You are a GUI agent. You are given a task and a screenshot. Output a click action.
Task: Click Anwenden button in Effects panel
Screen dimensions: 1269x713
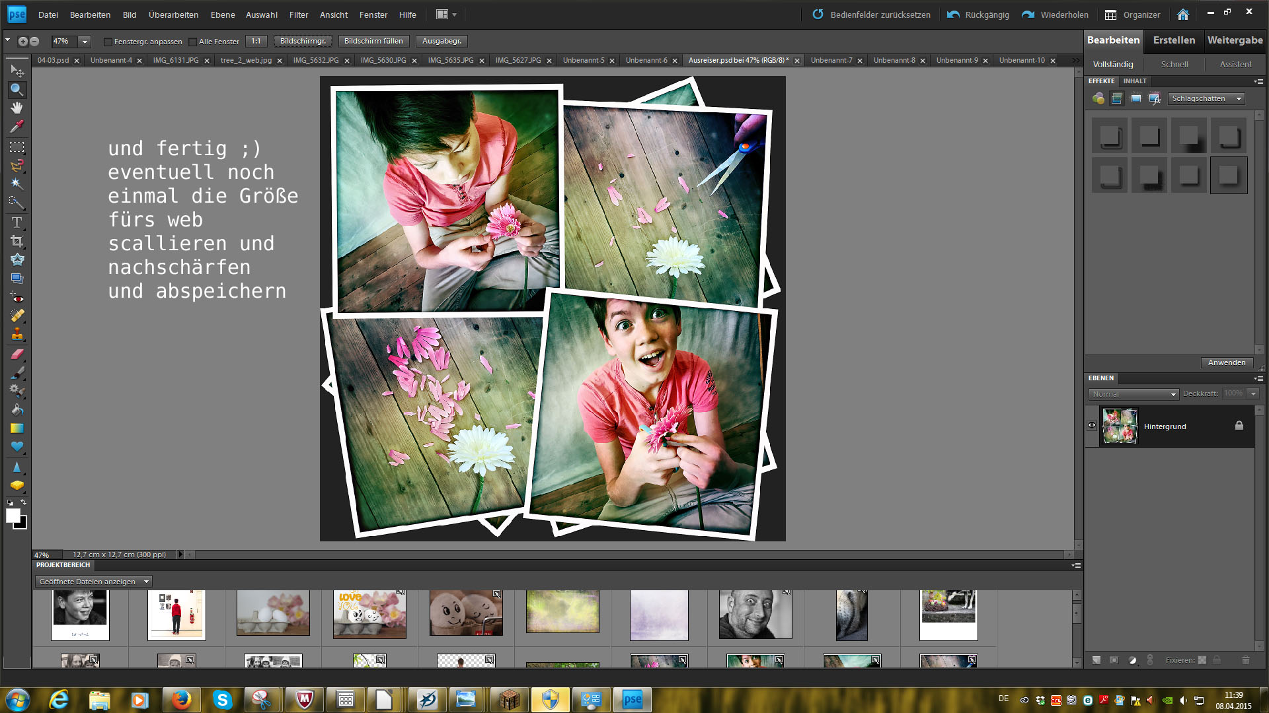coord(1226,362)
